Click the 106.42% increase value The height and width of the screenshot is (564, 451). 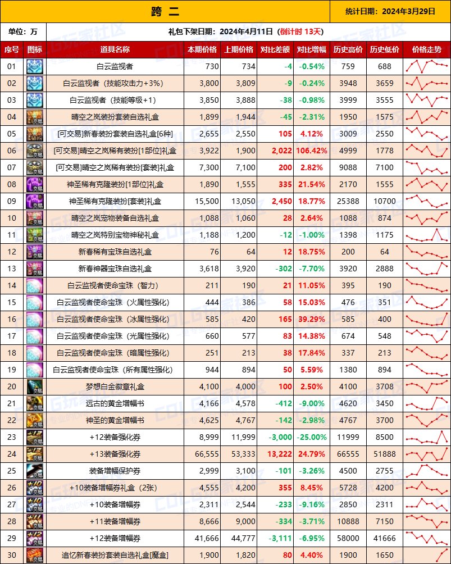[x=312, y=151]
